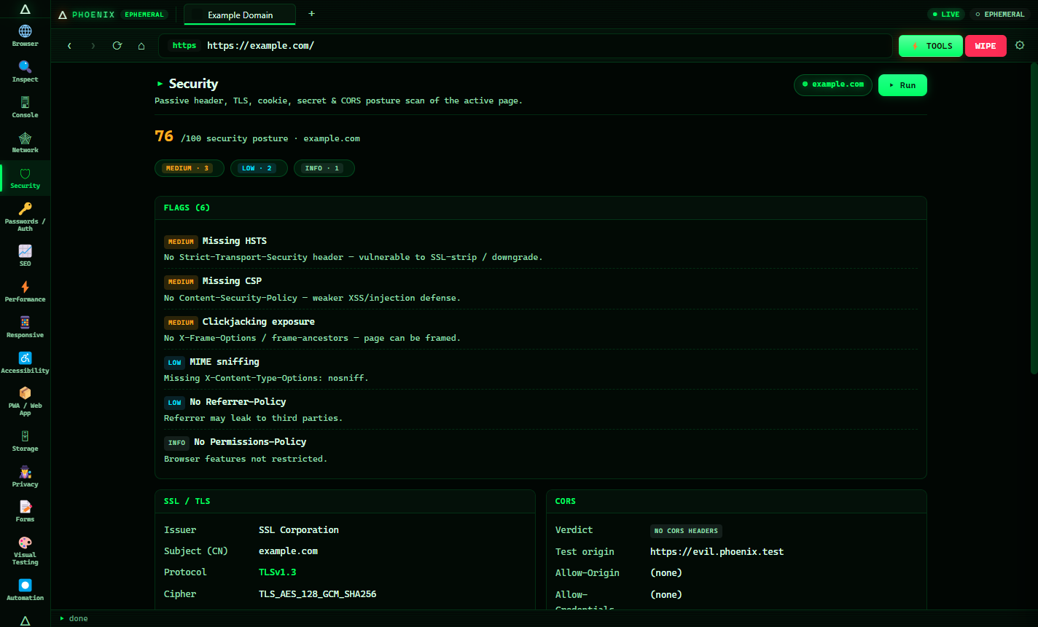Image resolution: width=1038 pixels, height=627 pixels.
Task: Click the TLS_AES_128_GCM_SHA256 cipher value
Action: (318, 594)
